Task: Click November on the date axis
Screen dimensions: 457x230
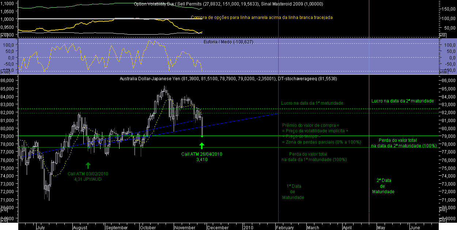Action: pos(185,227)
